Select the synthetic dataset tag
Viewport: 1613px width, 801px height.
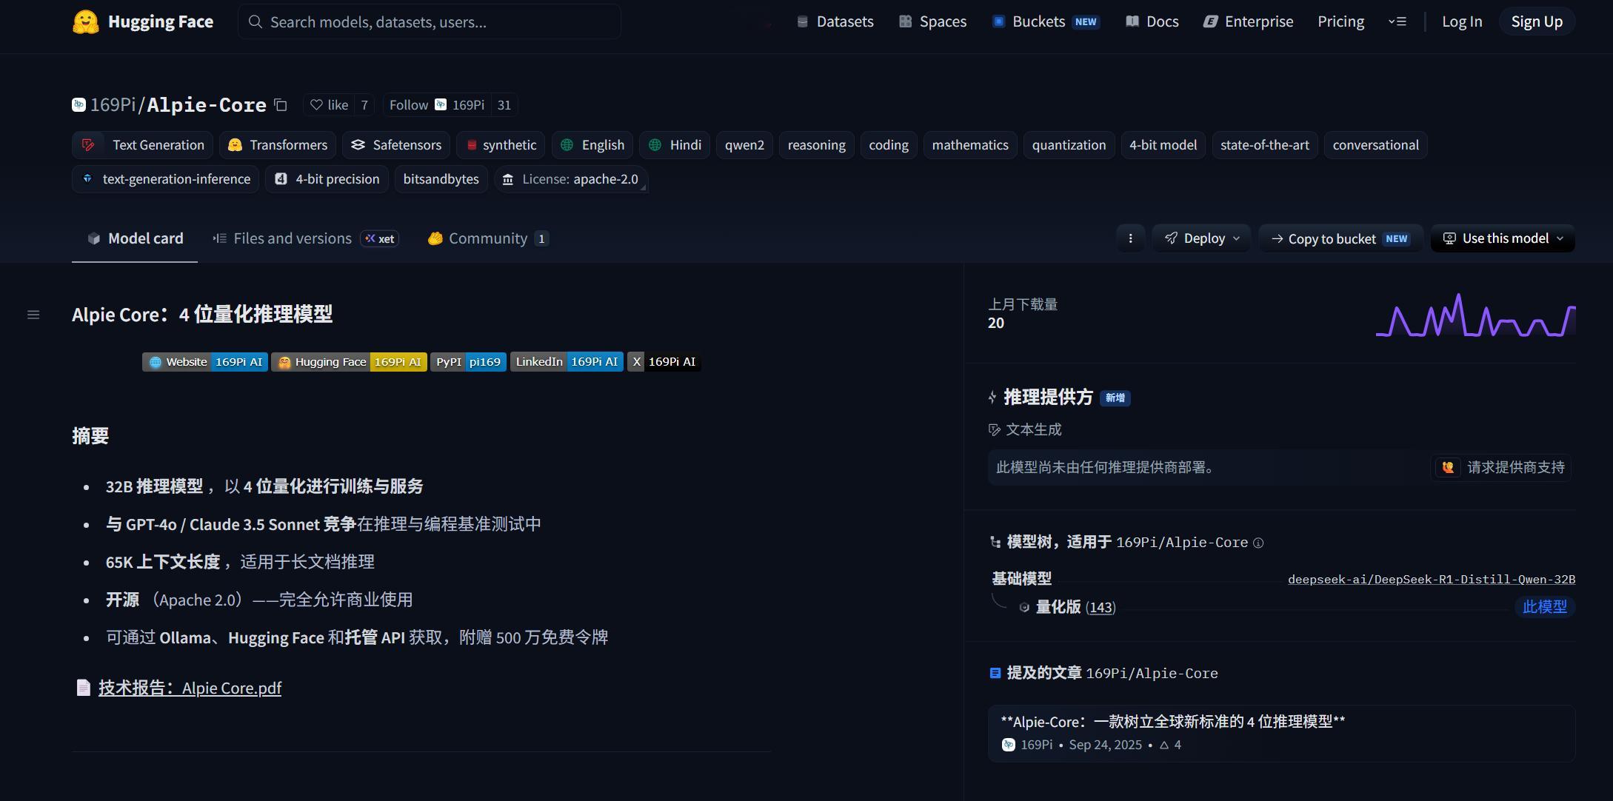[x=501, y=145]
